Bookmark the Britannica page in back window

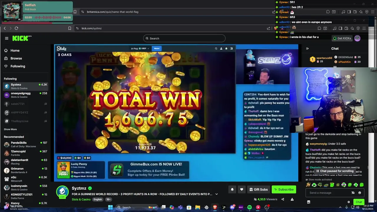75,12
